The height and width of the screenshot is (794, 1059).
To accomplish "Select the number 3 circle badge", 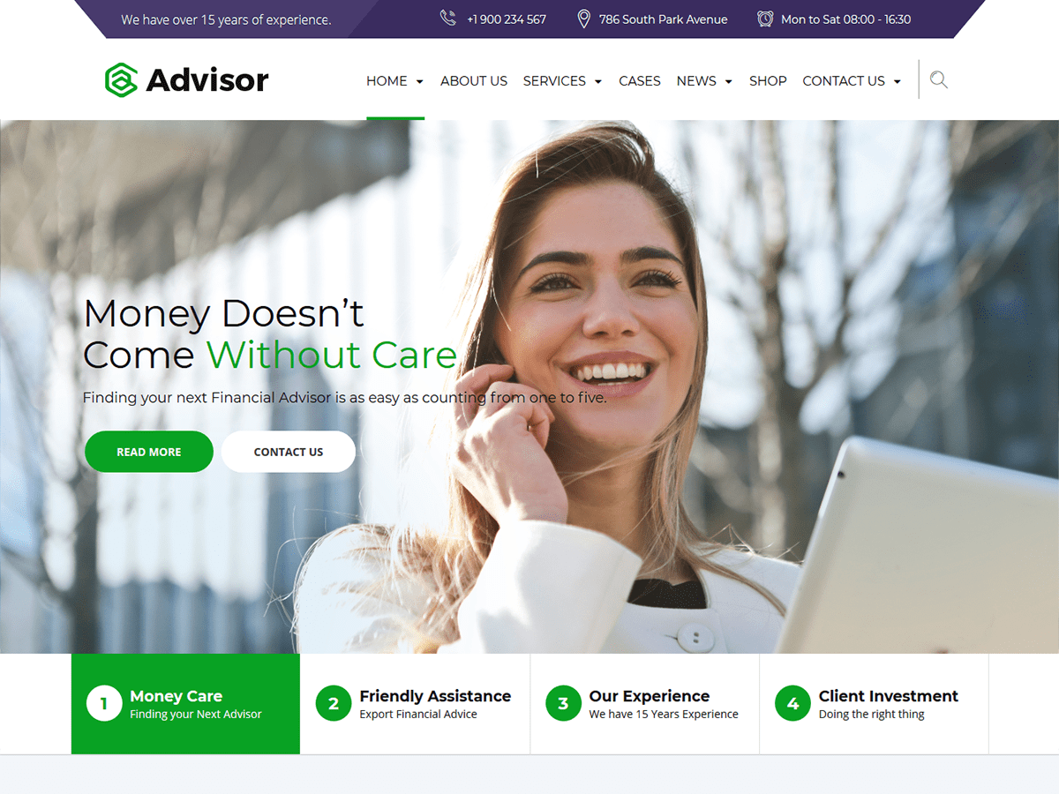I will point(563,704).
